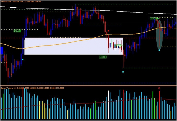Click the 149.248 green price label
Image resolution: width=177 pixels, height=121 pixels.
154,19
